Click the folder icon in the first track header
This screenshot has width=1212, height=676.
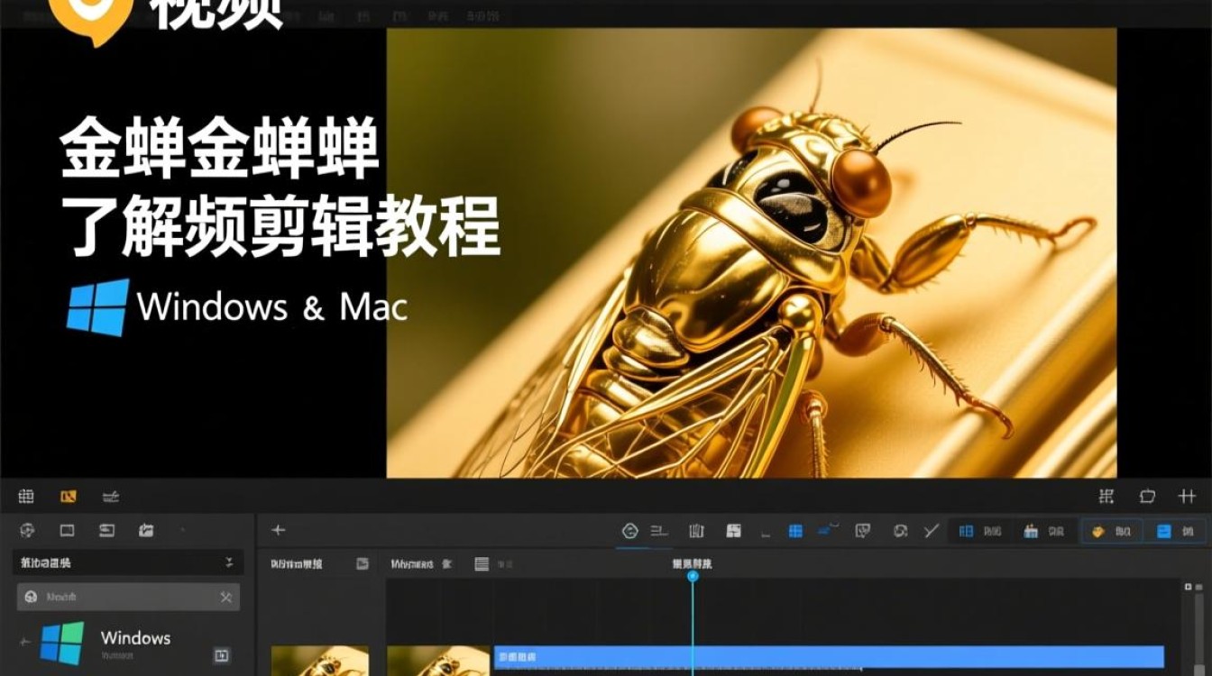pyautogui.click(x=363, y=564)
